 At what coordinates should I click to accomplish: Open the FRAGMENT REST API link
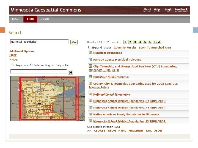(136, 131)
